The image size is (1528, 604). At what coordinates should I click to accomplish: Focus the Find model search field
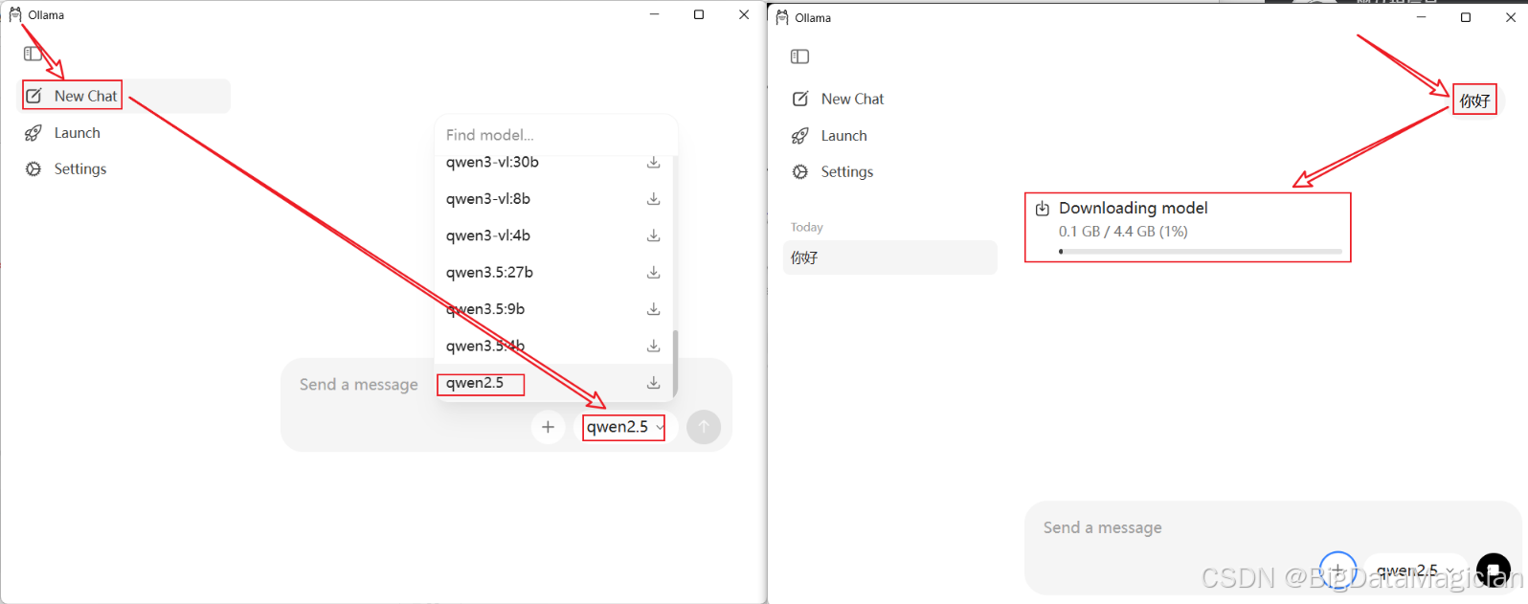[x=556, y=135]
